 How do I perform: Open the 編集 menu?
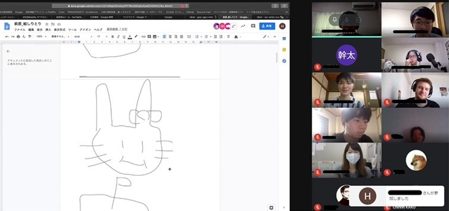pyautogui.click(x=31, y=30)
